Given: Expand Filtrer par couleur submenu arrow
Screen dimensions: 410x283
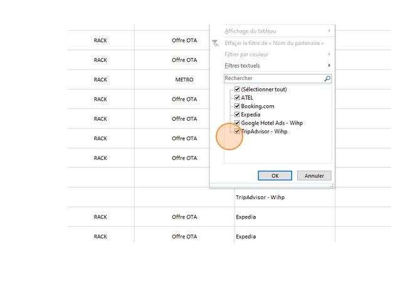Looking at the screenshot, I should click(329, 54).
